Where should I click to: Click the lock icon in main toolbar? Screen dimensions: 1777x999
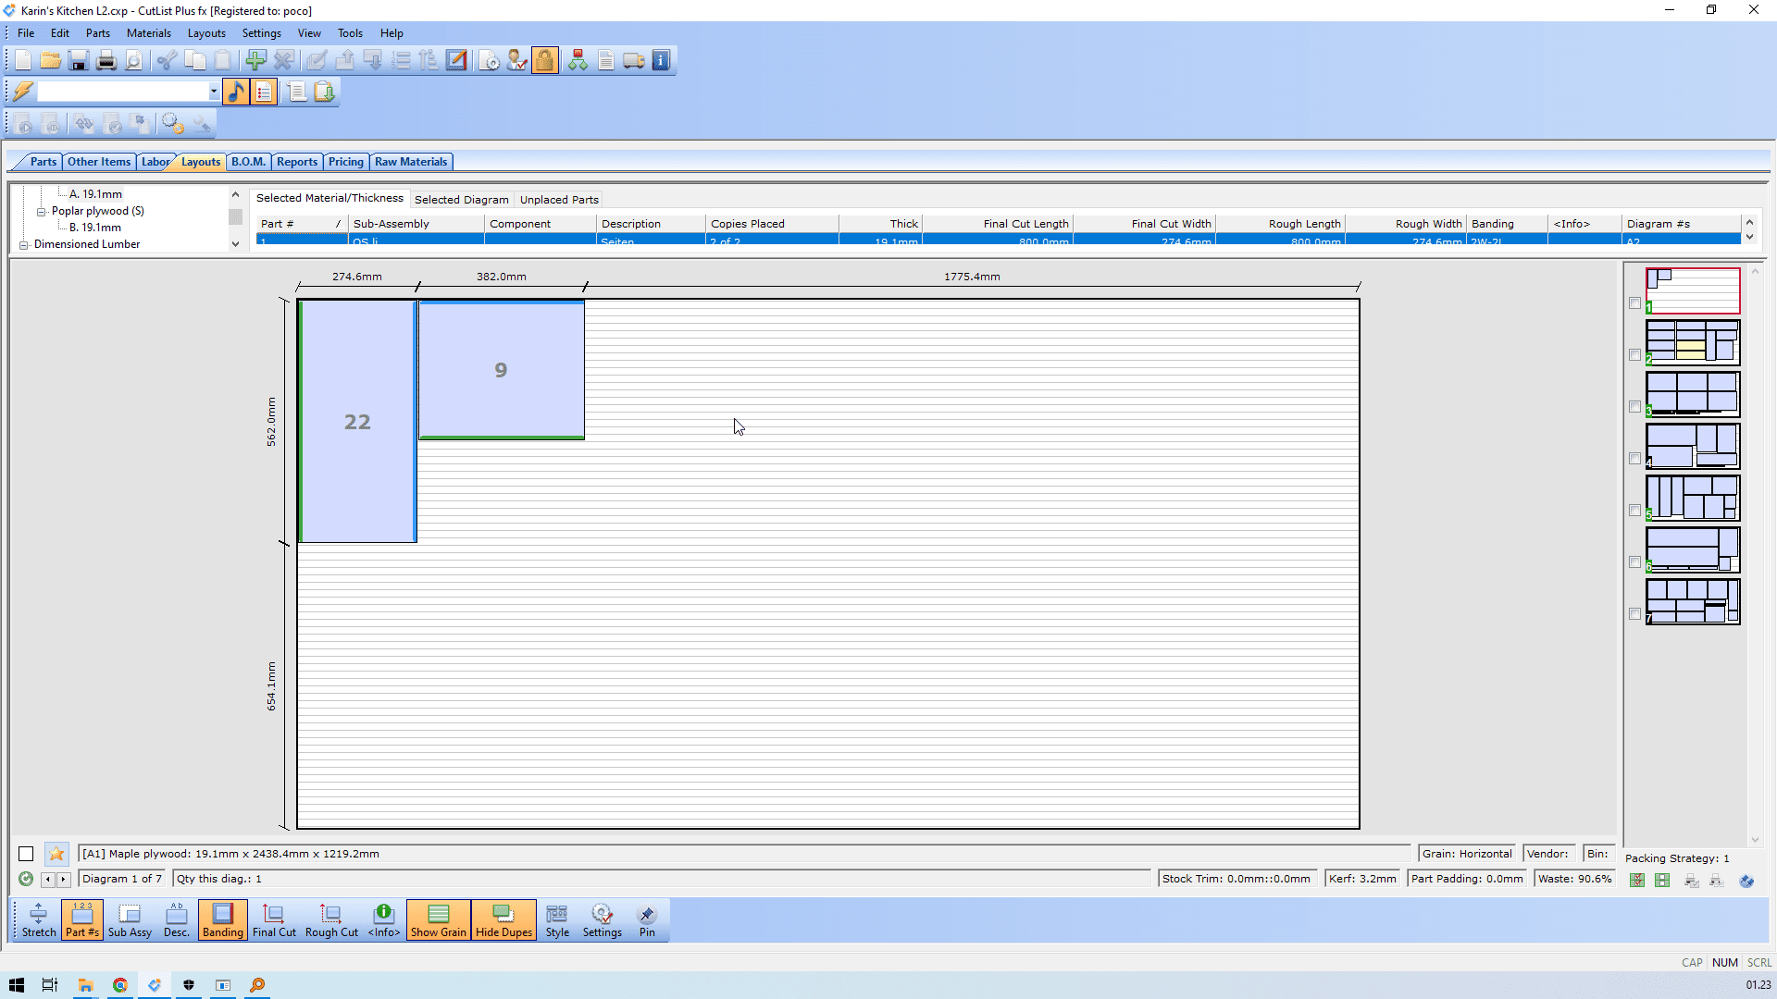pos(545,61)
